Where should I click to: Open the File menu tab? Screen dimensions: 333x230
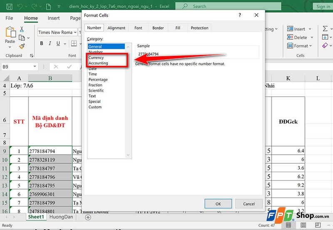pyautogui.click(x=9, y=18)
